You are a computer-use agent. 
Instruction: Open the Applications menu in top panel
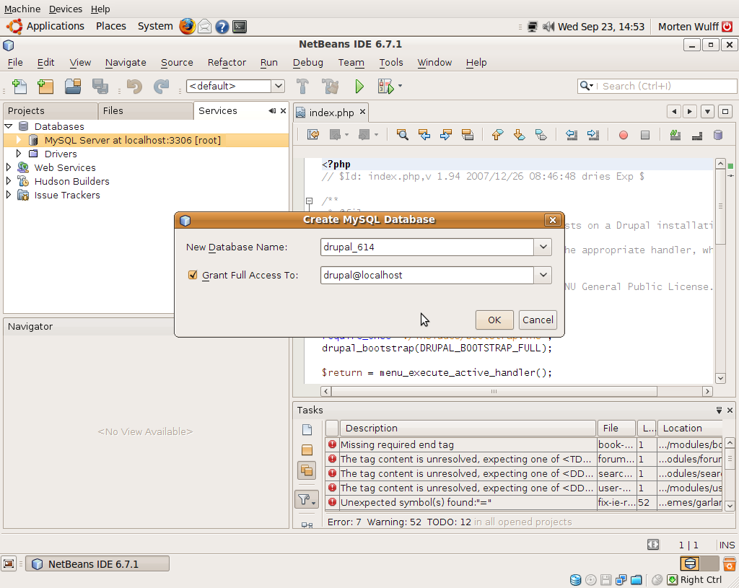(x=55, y=27)
